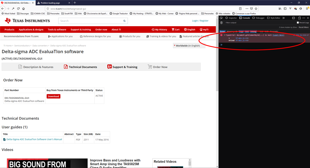Reload the page with the refresh icon

pos(18,9)
